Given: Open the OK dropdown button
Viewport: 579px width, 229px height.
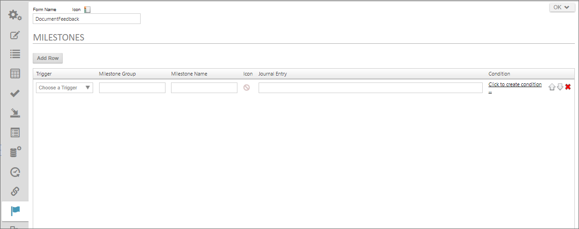Looking at the screenshot, I should (x=562, y=7).
